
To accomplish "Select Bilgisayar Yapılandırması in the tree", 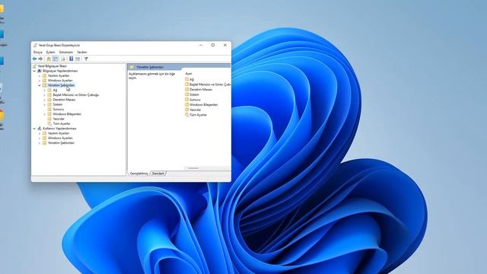I will pyautogui.click(x=60, y=71).
